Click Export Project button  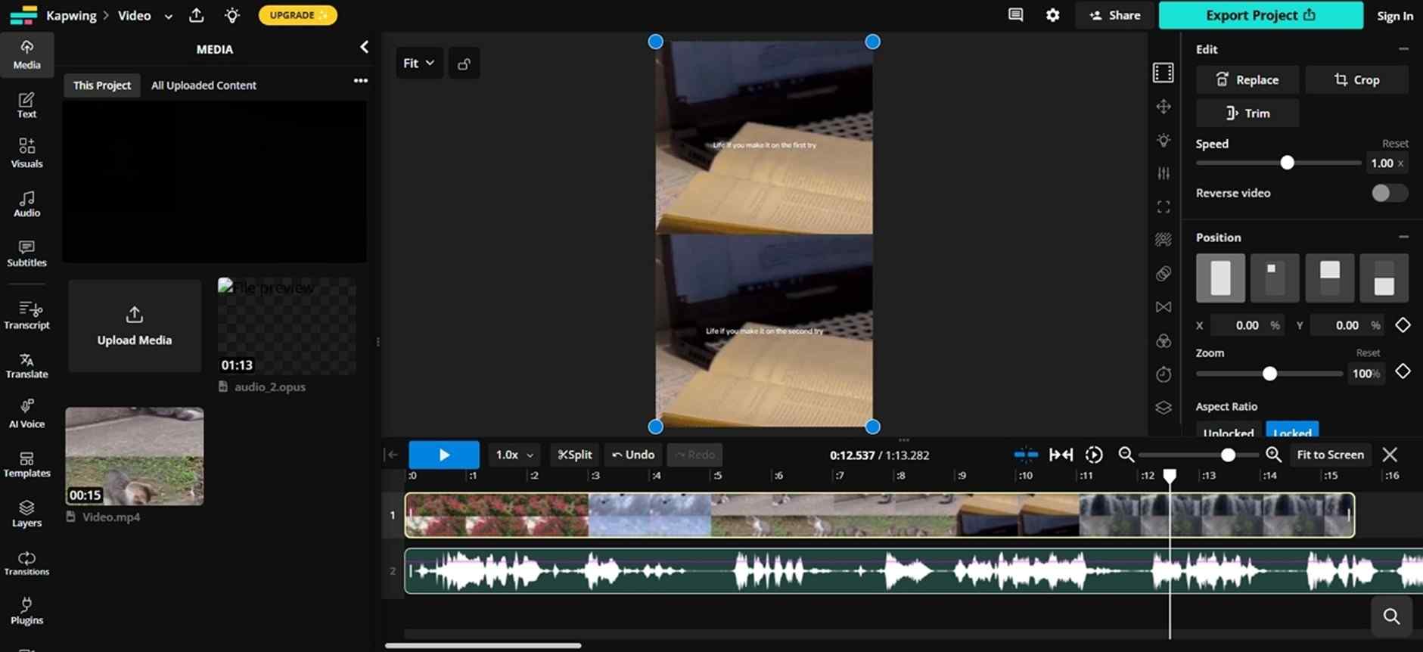(1260, 15)
